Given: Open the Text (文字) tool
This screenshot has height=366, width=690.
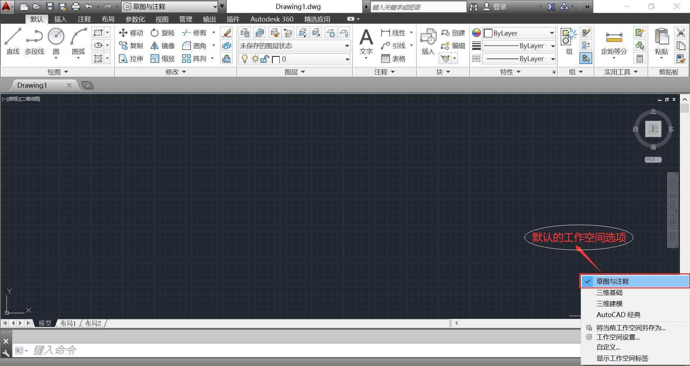Looking at the screenshot, I should (366, 41).
